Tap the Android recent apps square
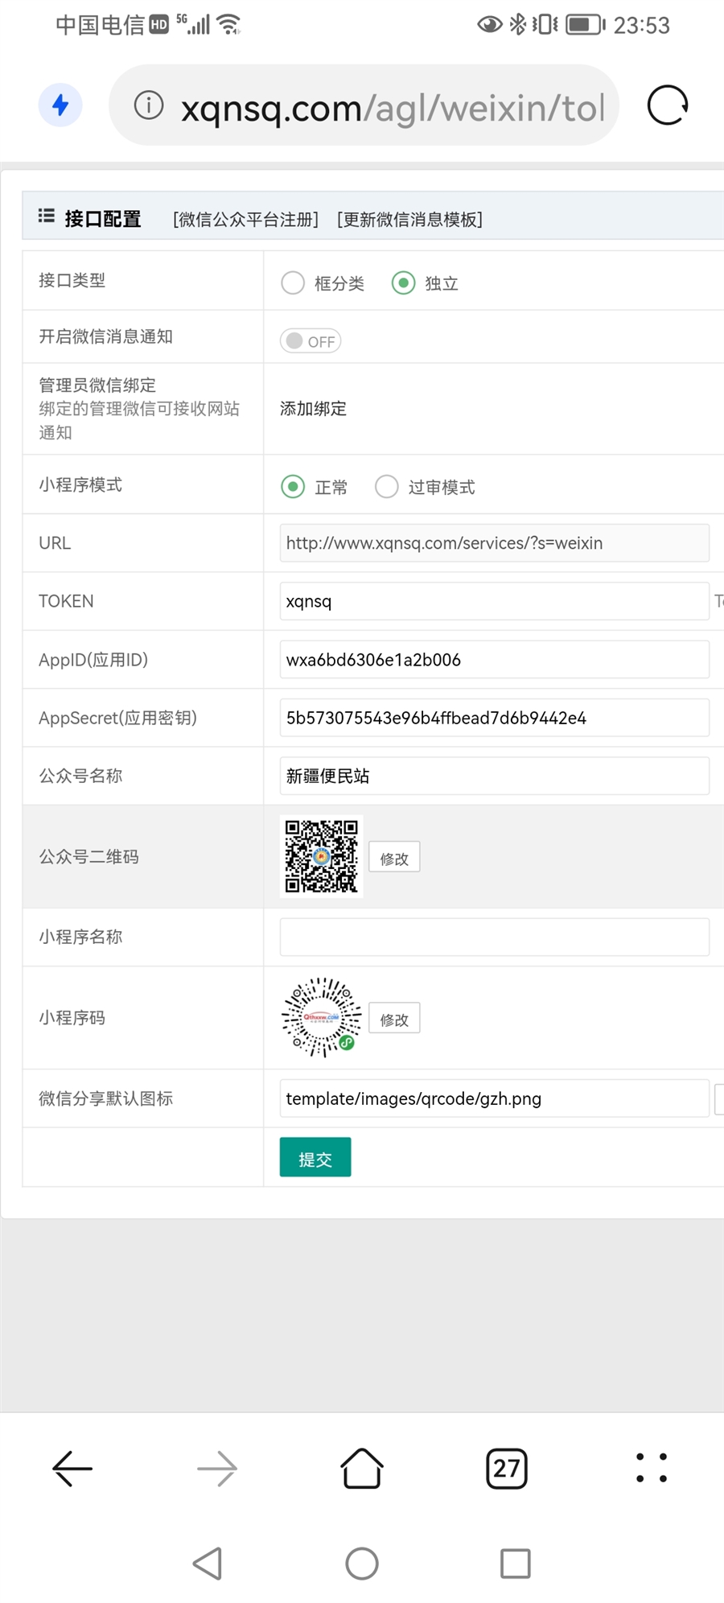724x1603 pixels. pyautogui.click(x=515, y=1564)
